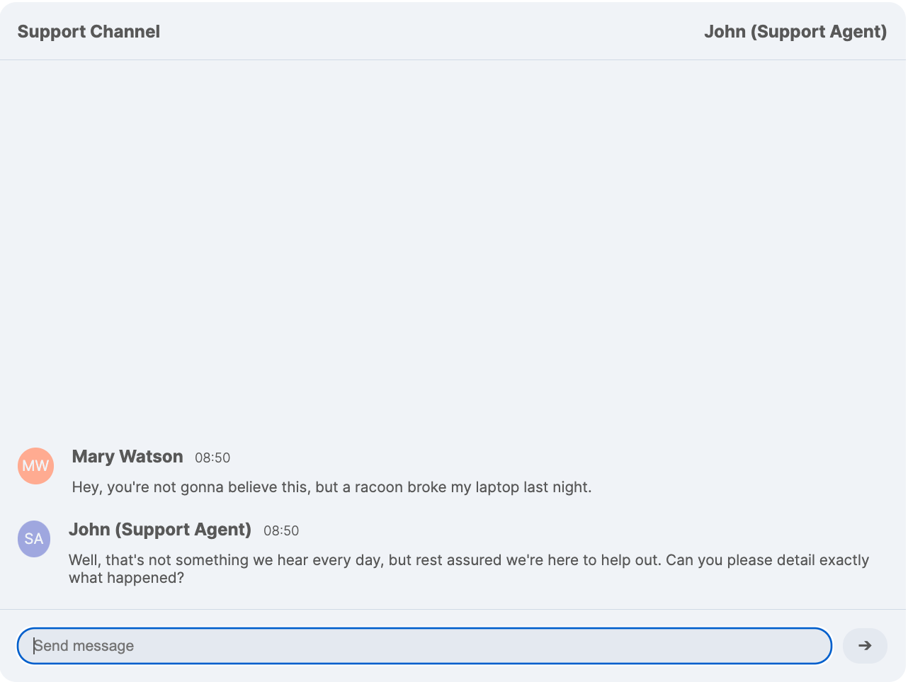
Task: Focus the Send message input field
Action: [x=425, y=645]
